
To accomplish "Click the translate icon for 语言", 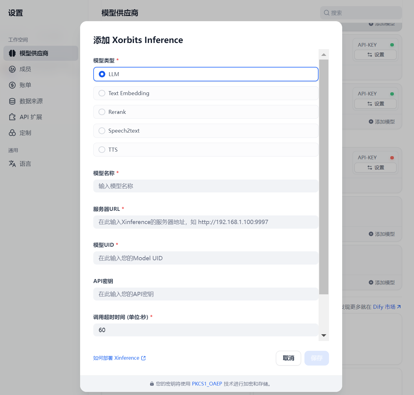I will (x=12, y=164).
